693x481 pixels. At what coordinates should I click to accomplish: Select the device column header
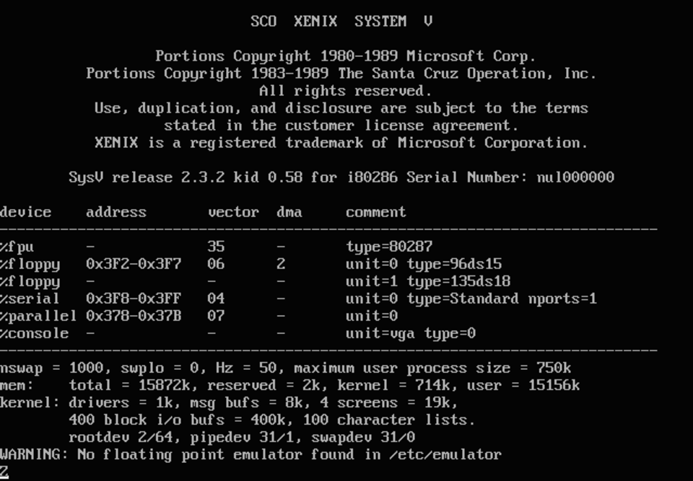[26, 212]
